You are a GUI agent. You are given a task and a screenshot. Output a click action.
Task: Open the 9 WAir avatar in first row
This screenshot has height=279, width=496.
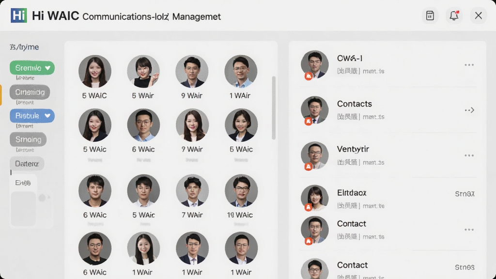[x=192, y=72]
